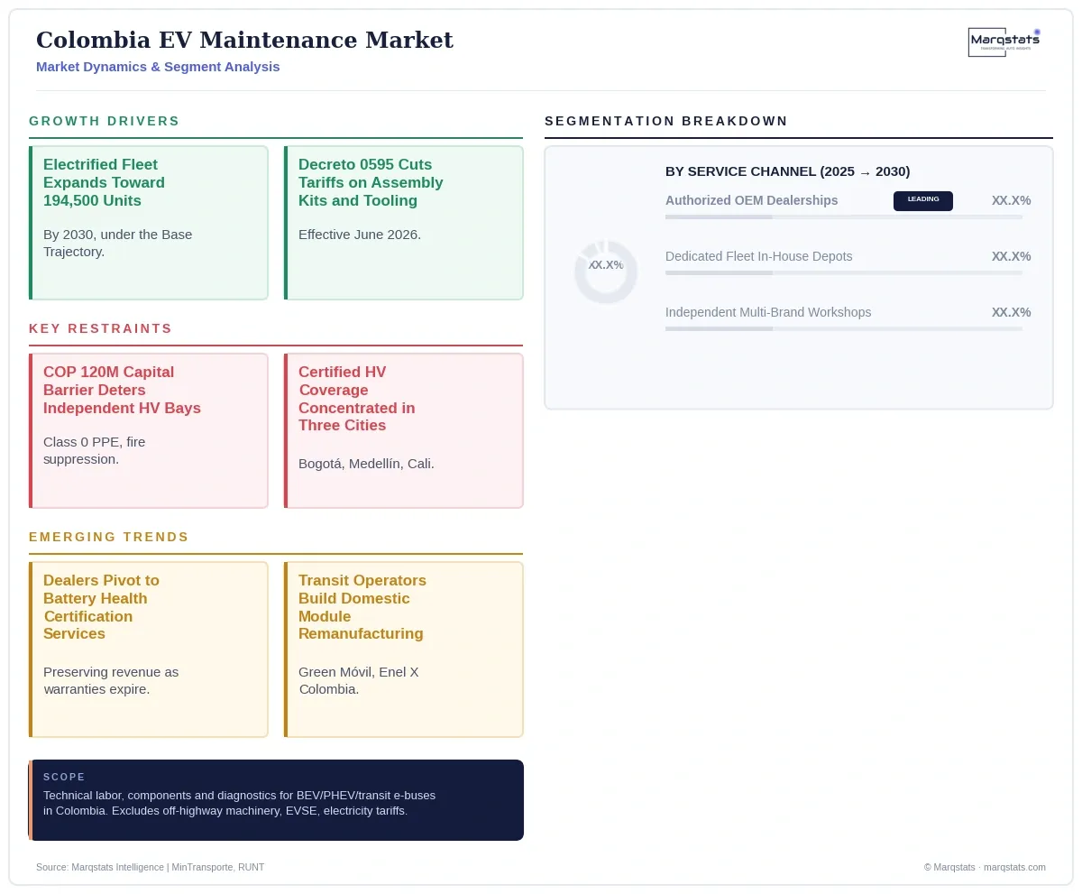Click the scope description paragraph
The height and width of the screenshot is (894, 1082).
coord(239,803)
